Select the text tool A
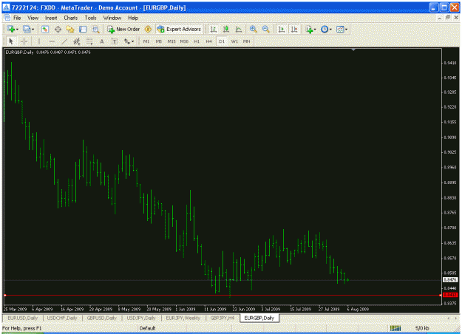Image resolution: width=462 pixels, height=334 pixels. 102,41
